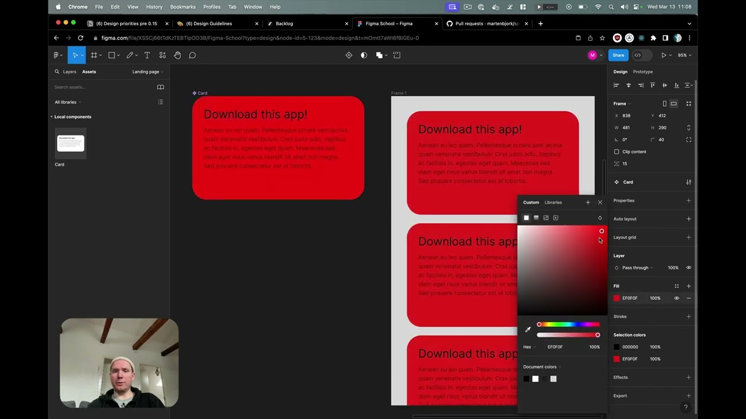
Task: Click the align horizontal centers icon
Action: click(628, 86)
